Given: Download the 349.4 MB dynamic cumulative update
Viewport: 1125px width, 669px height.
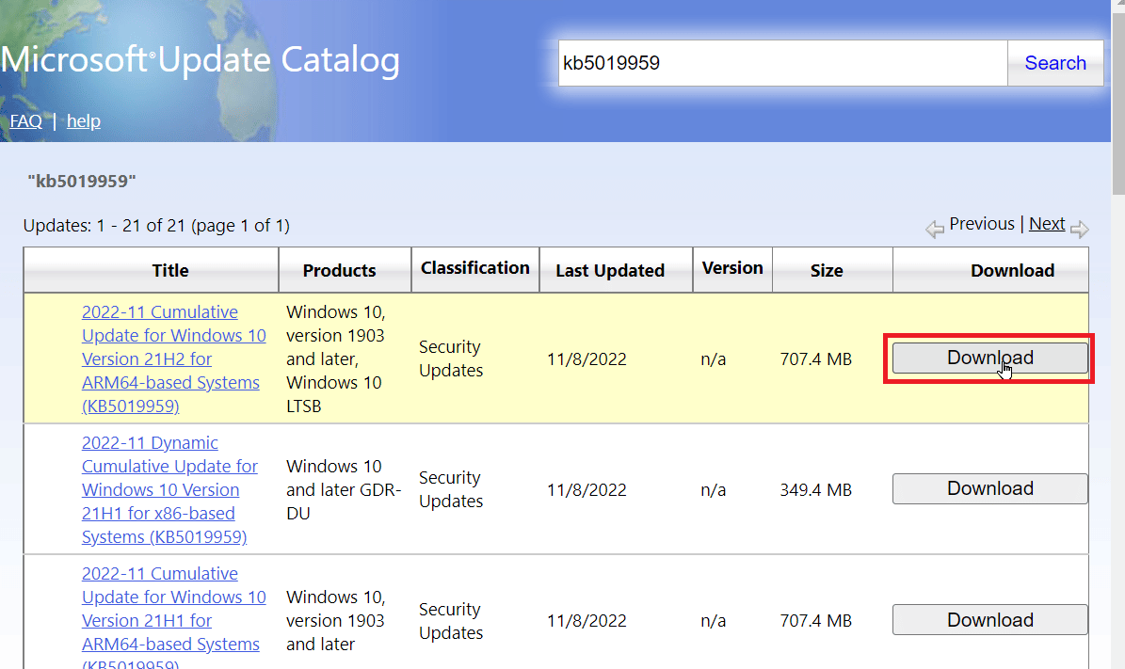Looking at the screenshot, I should click(x=990, y=488).
